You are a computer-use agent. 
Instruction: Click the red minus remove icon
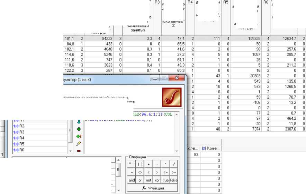(x=79, y=151)
